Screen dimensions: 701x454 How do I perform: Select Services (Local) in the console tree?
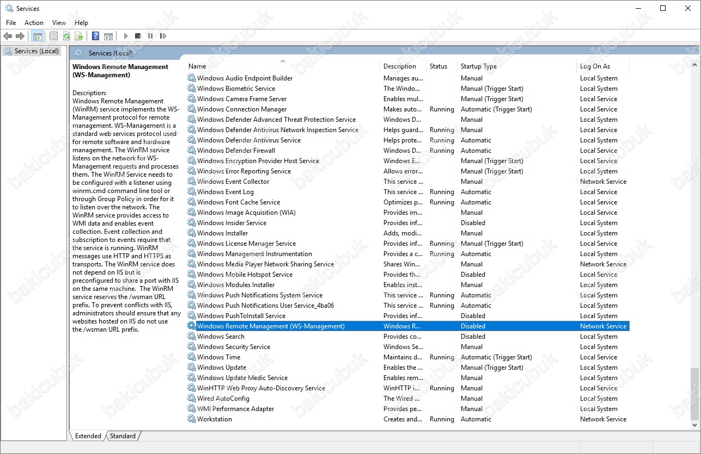tap(36, 51)
